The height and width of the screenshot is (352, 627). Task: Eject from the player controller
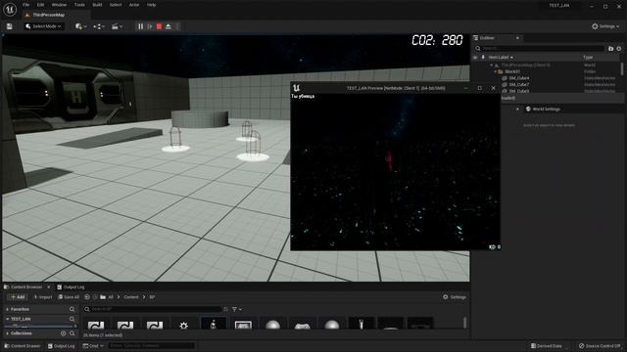coord(169,26)
